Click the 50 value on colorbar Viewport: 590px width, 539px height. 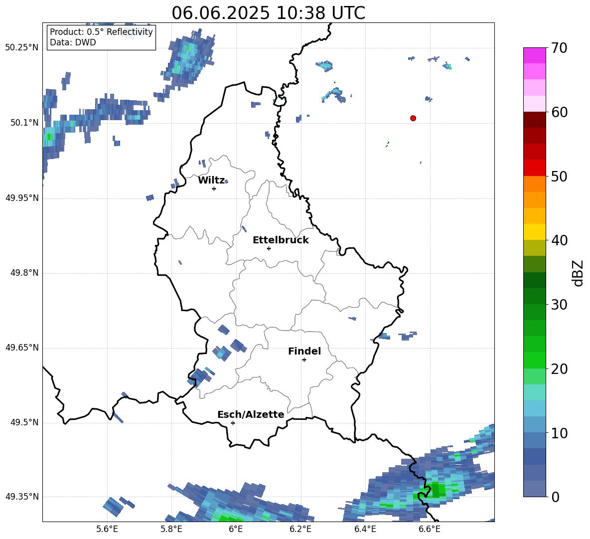559,177
